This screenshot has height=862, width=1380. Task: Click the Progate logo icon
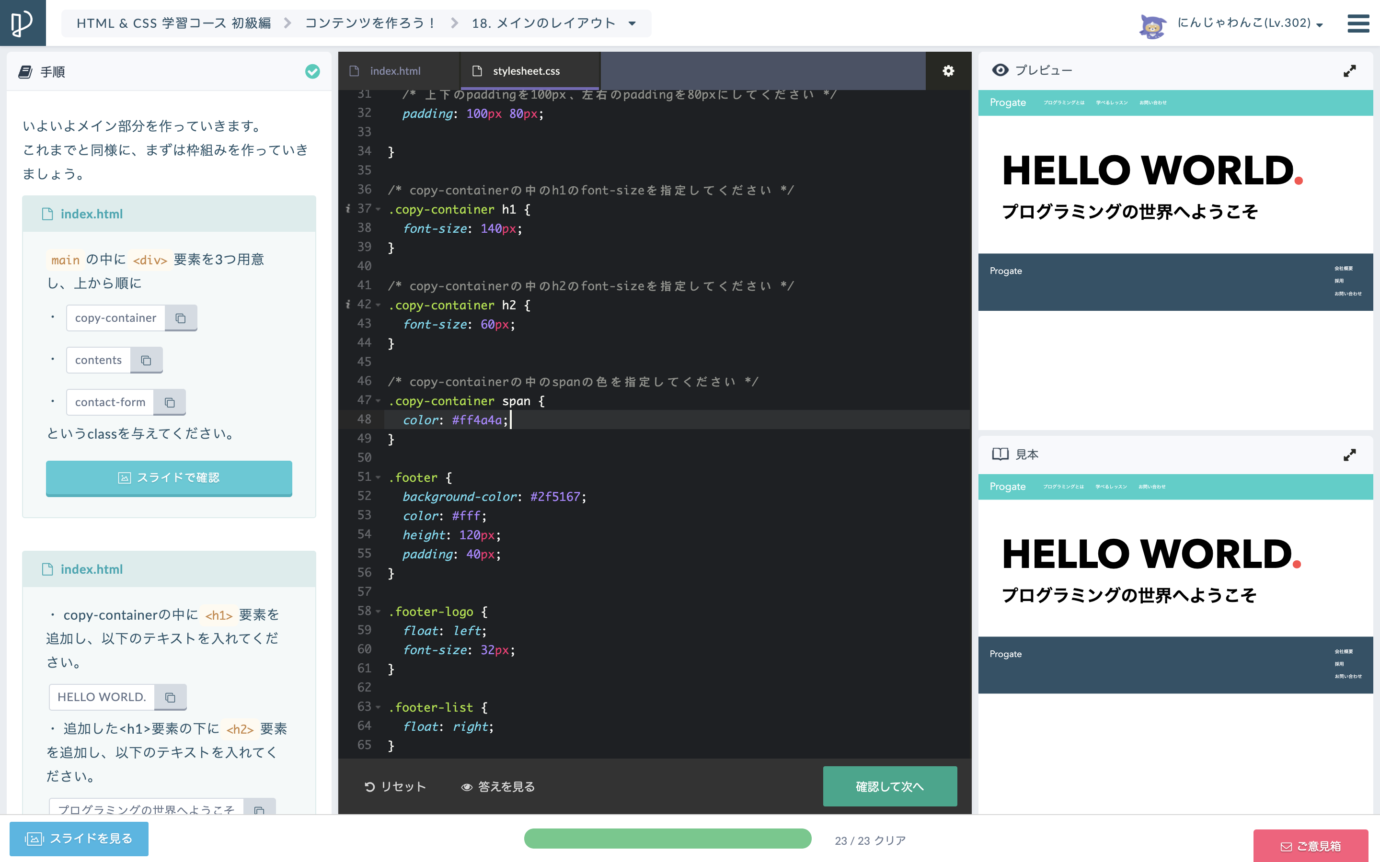pyautogui.click(x=22, y=23)
